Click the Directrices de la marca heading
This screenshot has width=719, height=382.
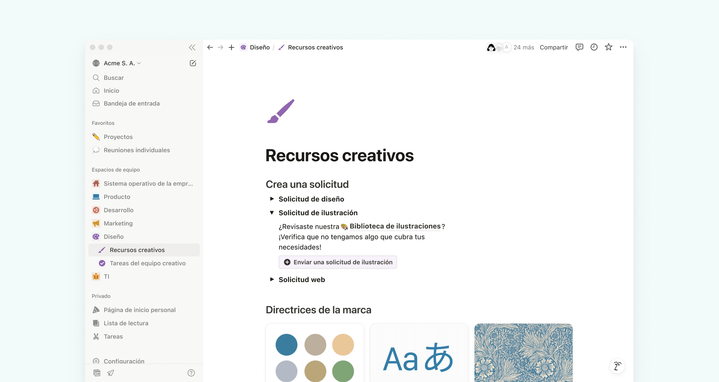(x=318, y=310)
